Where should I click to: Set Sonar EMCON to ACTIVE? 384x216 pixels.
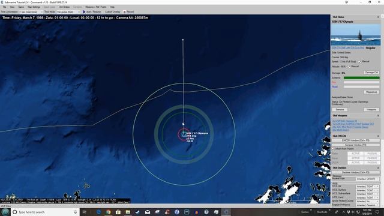click(356, 158)
